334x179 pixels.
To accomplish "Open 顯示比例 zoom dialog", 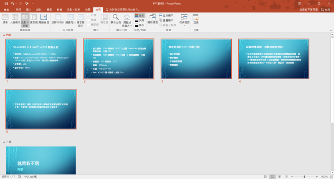I will 116,19.
